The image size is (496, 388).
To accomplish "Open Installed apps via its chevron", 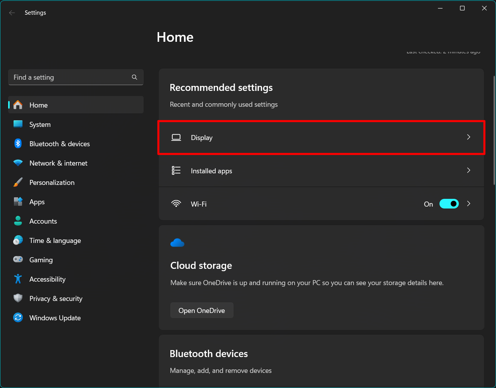I will 469,170.
